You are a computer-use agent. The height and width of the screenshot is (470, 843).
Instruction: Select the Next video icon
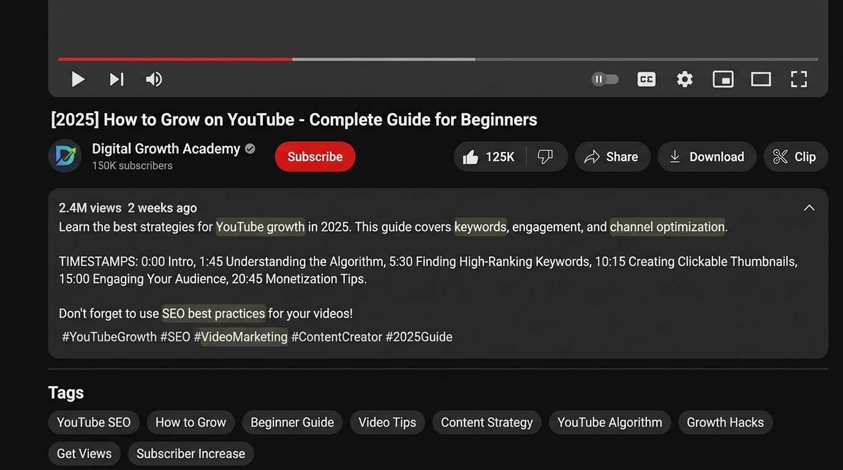pos(116,79)
